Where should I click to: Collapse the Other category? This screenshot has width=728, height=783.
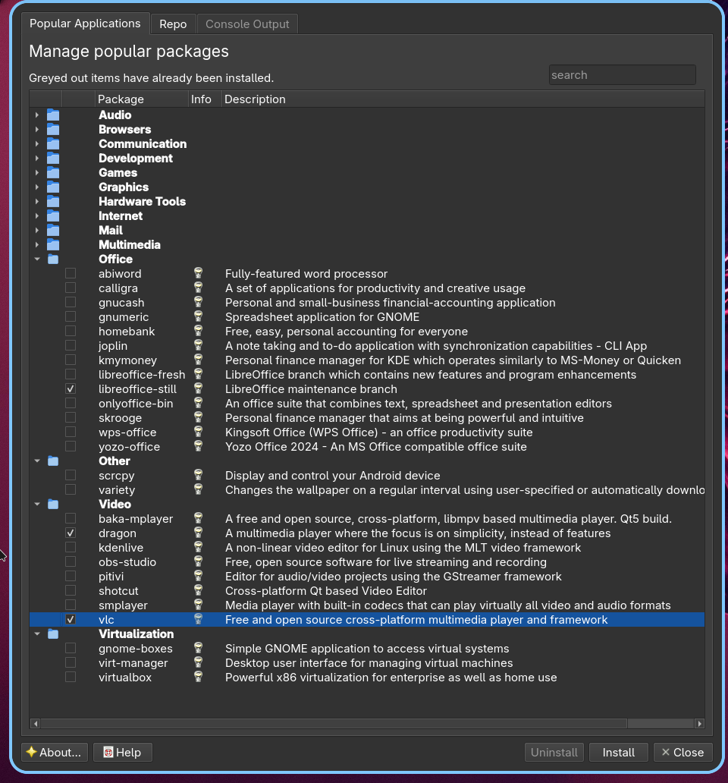(37, 461)
